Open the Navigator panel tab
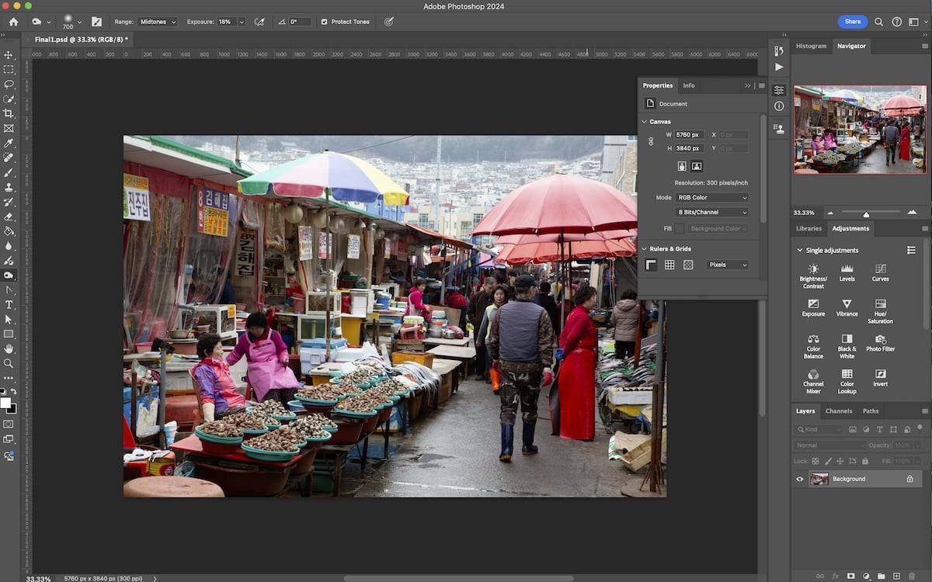This screenshot has width=932, height=582. pyautogui.click(x=851, y=46)
